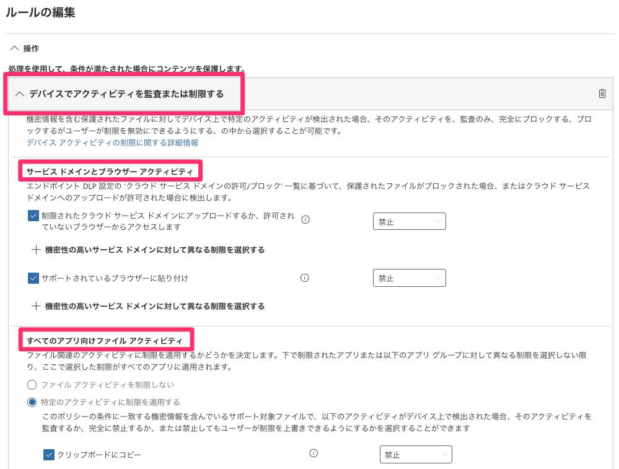This screenshot has width=619, height=469.
Task: Click second 機密性の高いサービス ドメイン restriction option
Action: point(155,306)
